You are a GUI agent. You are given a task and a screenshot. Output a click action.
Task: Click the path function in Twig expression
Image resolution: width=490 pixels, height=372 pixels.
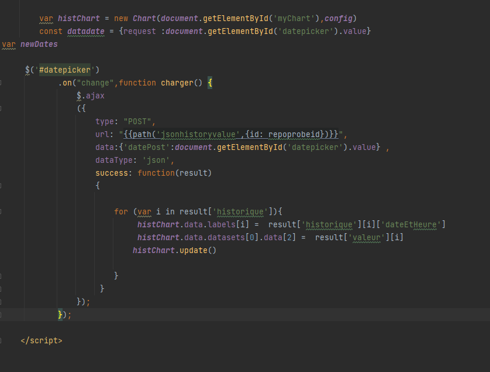tap(142, 134)
